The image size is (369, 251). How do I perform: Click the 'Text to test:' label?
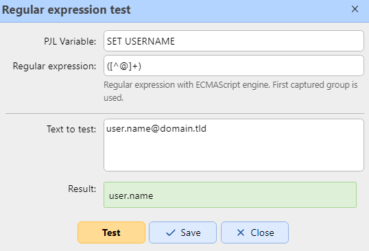(x=71, y=129)
